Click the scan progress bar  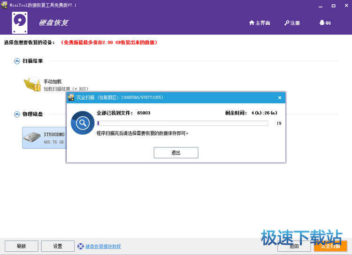pos(182,123)
